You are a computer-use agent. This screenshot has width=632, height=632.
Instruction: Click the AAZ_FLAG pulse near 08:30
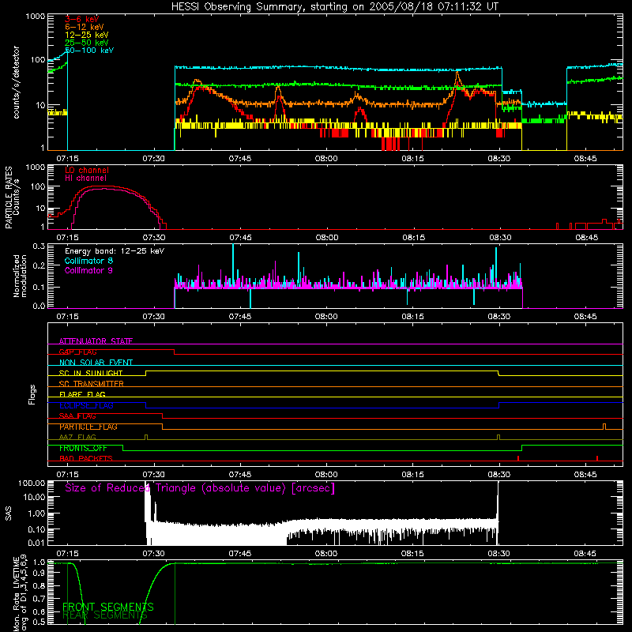coord(498,437)
